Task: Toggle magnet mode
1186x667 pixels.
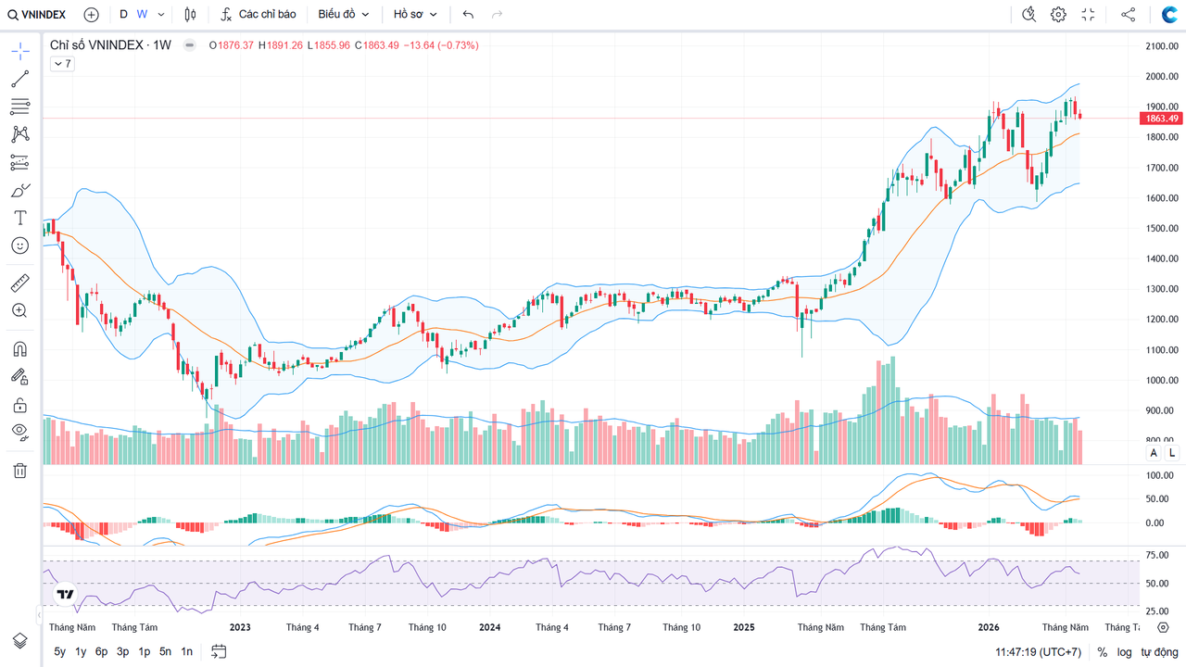Action: 20,349
